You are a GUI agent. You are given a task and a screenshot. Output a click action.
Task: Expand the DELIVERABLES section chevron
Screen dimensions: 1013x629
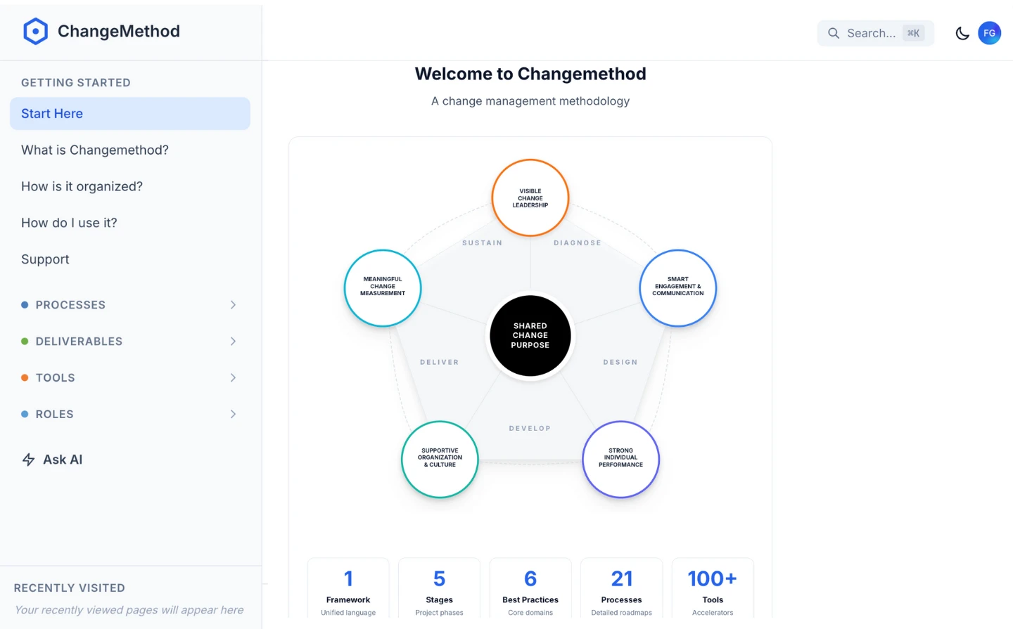coord(233,342)
